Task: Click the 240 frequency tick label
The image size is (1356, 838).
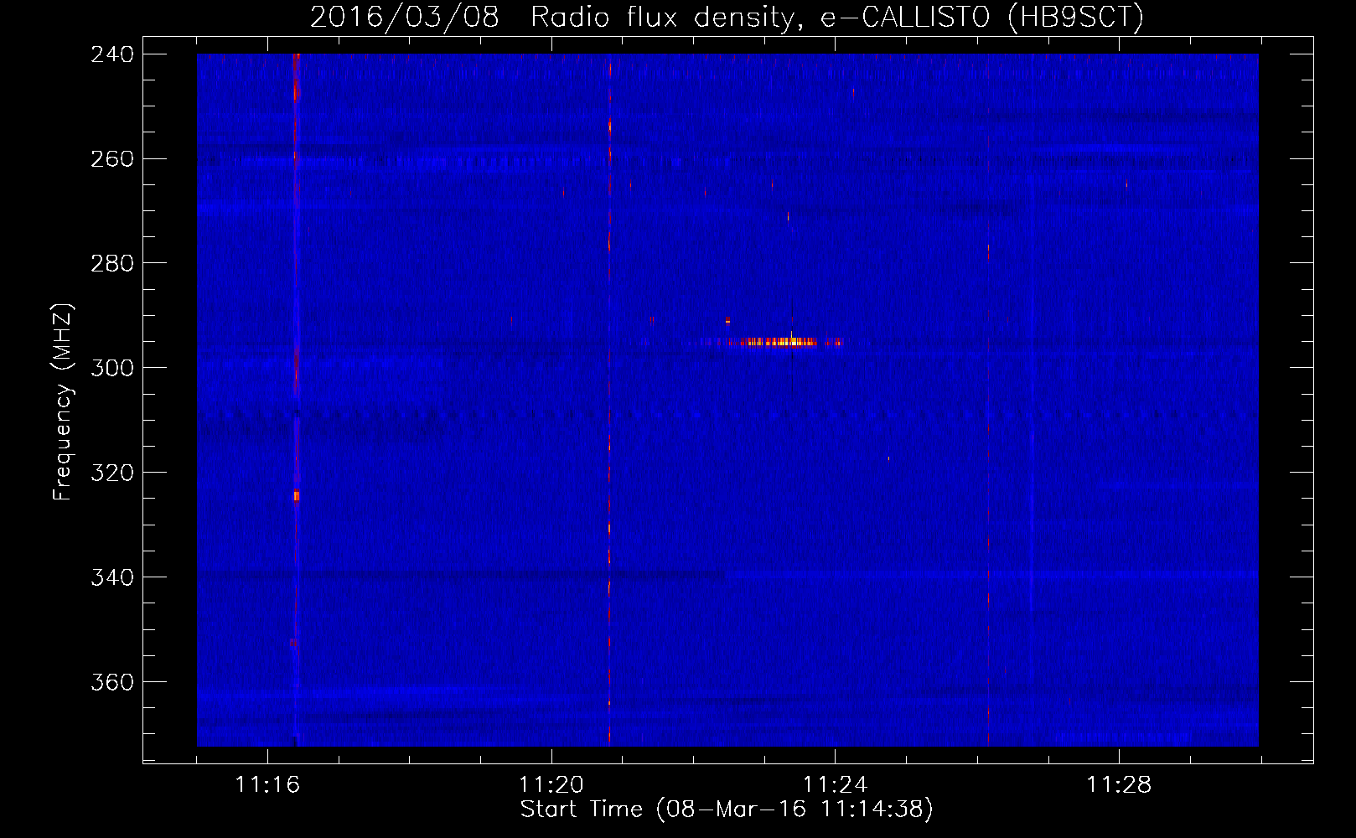Action: pyautogui.click(x=112, y=54)
